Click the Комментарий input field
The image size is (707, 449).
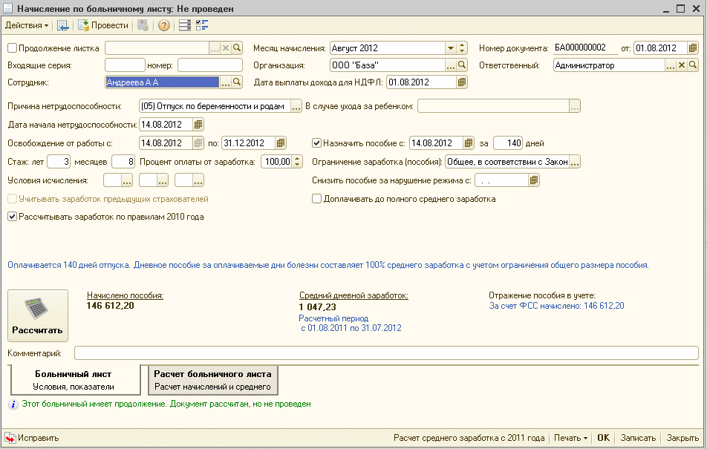click(386, 353)
